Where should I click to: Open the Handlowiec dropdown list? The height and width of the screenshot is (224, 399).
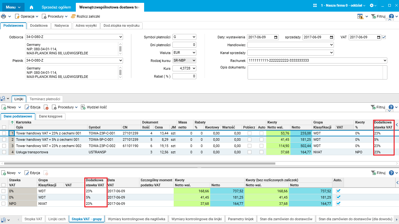click(331, 45)
